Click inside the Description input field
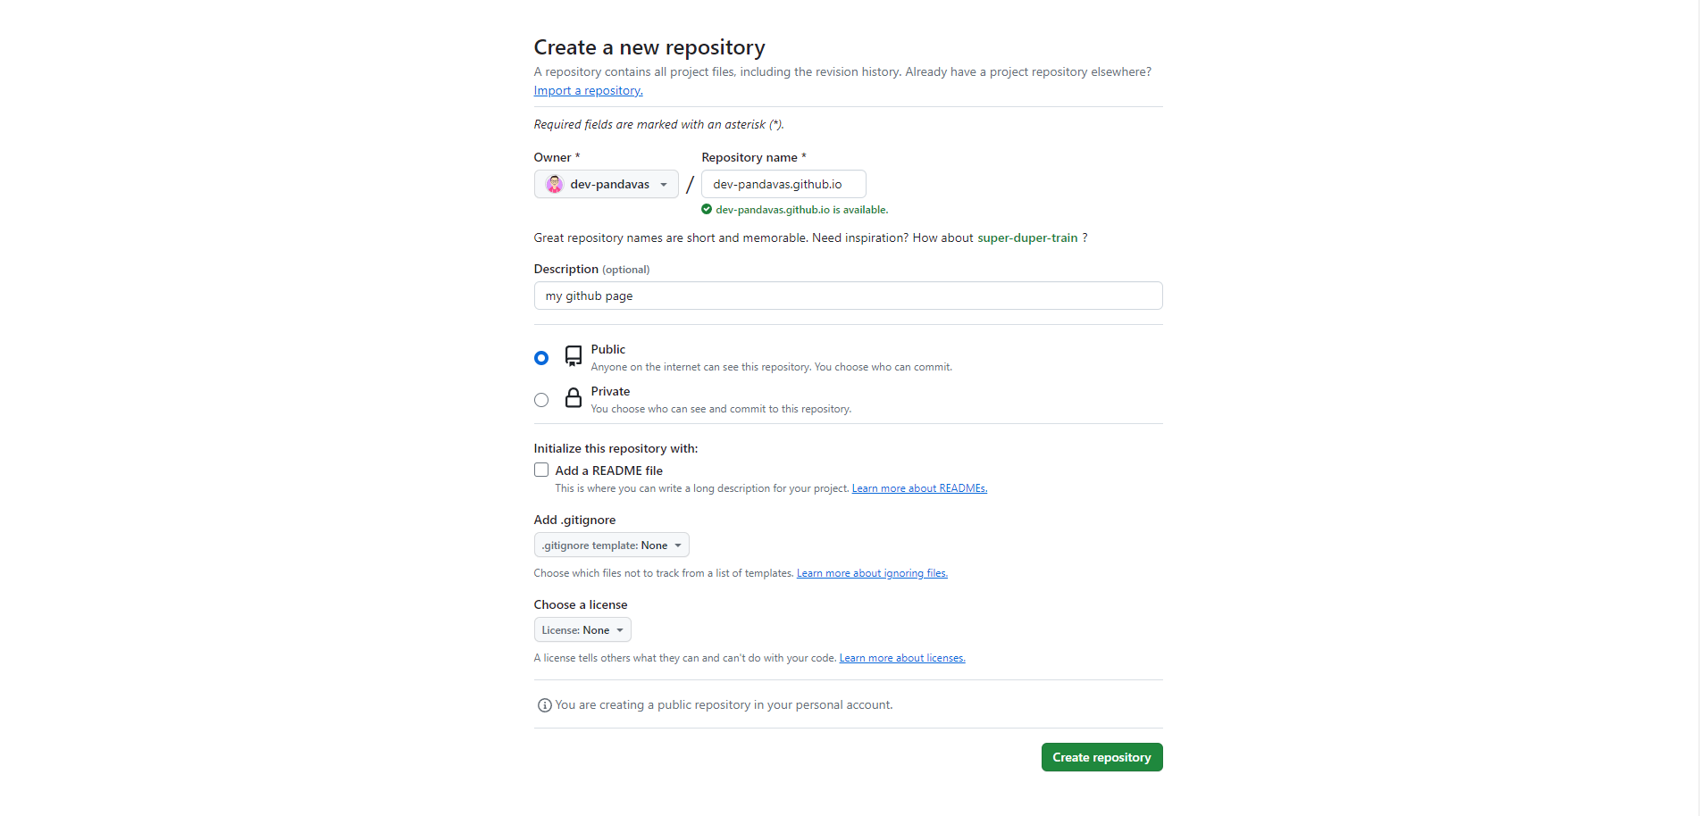 (x=847, y=296)
